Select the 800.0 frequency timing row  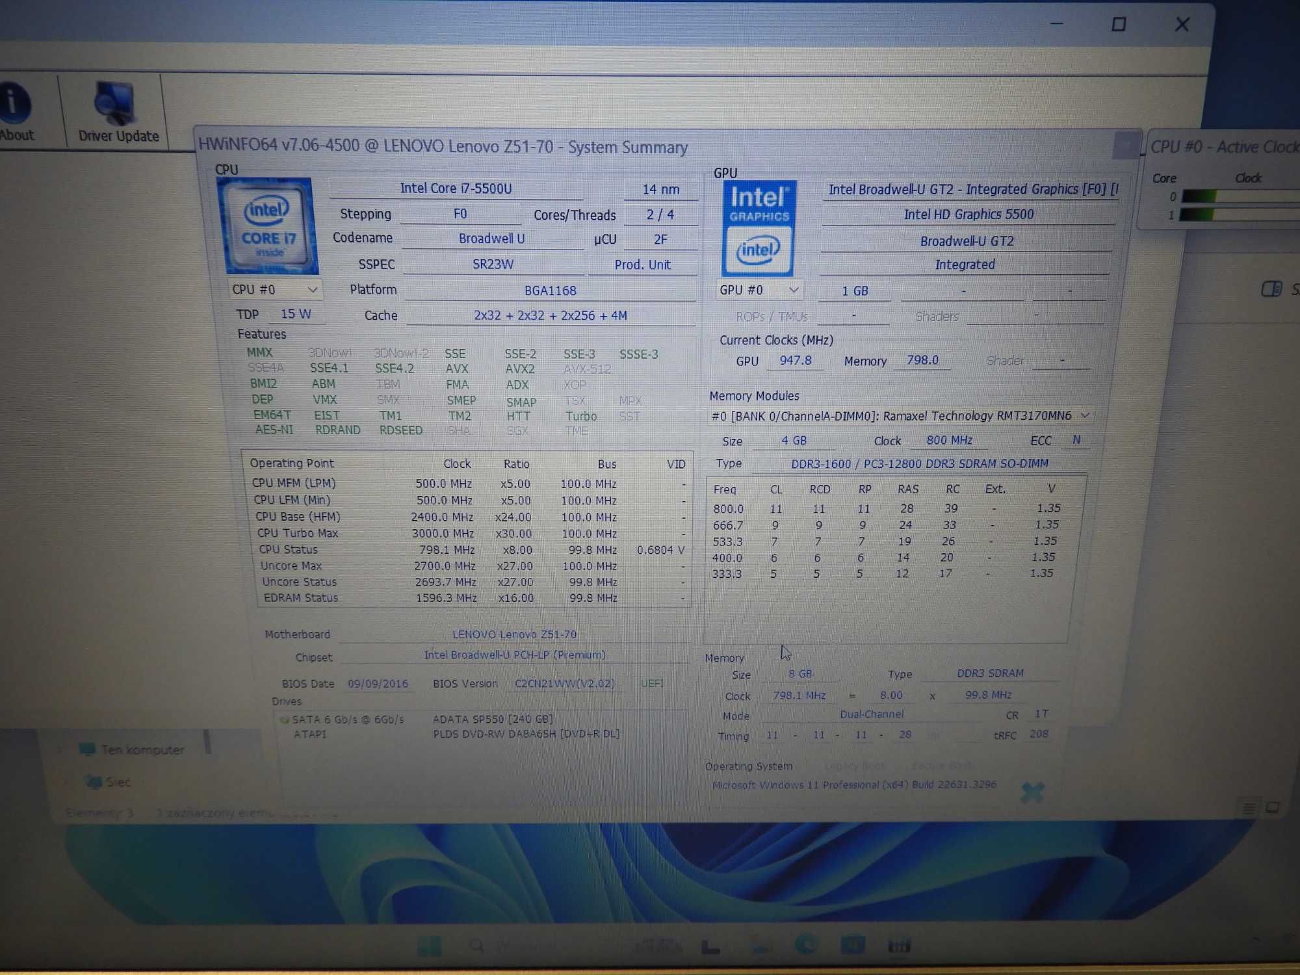tap(887, 508)
